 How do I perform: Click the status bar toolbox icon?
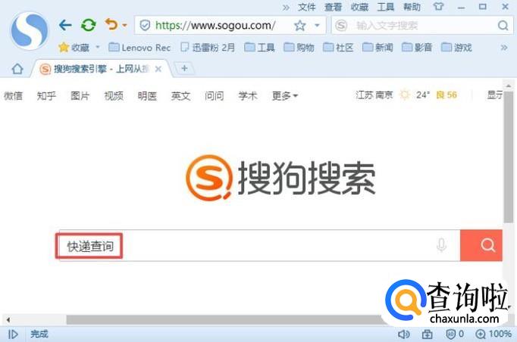(428, 334)
